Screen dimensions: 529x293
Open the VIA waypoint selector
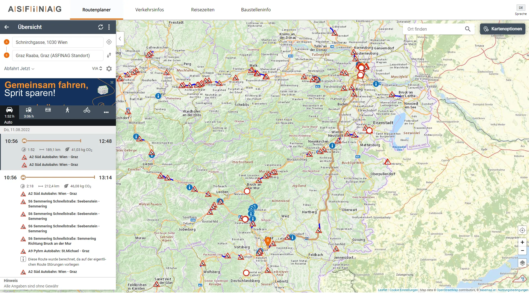click(x=97, y=69)
